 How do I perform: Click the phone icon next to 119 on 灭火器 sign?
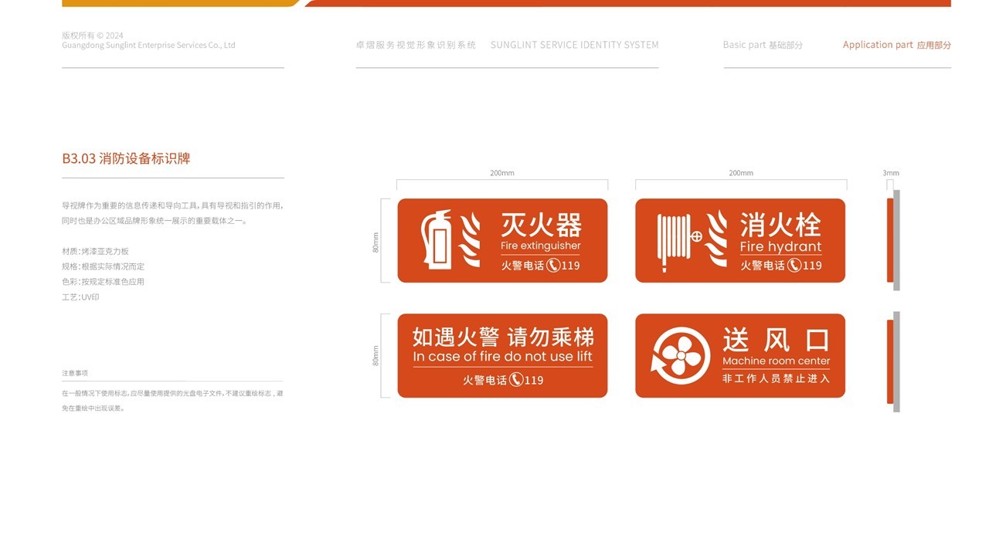click(x=552, y=264)
